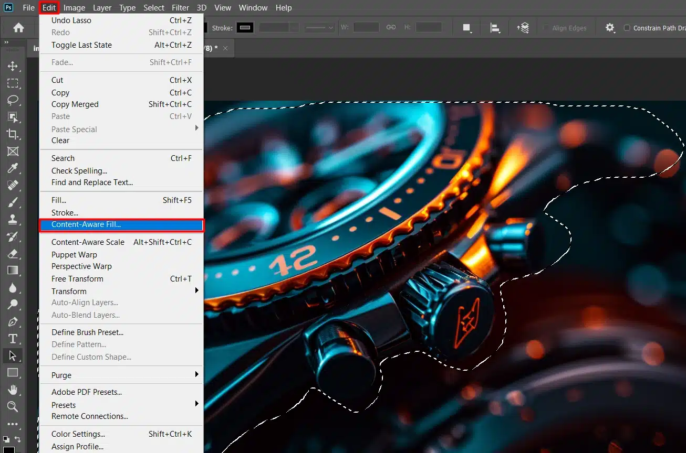
Task: Select the Dodge tool
Action: 13,305
